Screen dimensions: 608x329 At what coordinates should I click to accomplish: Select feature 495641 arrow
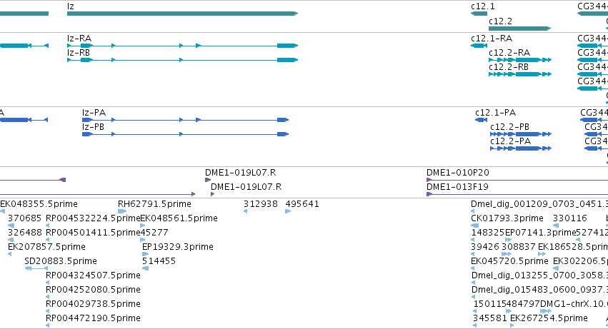click(288, 211)
